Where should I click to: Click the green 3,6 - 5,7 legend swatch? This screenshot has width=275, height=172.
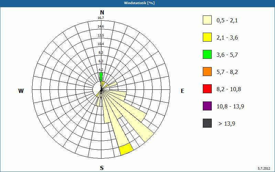tap(207, 54)
